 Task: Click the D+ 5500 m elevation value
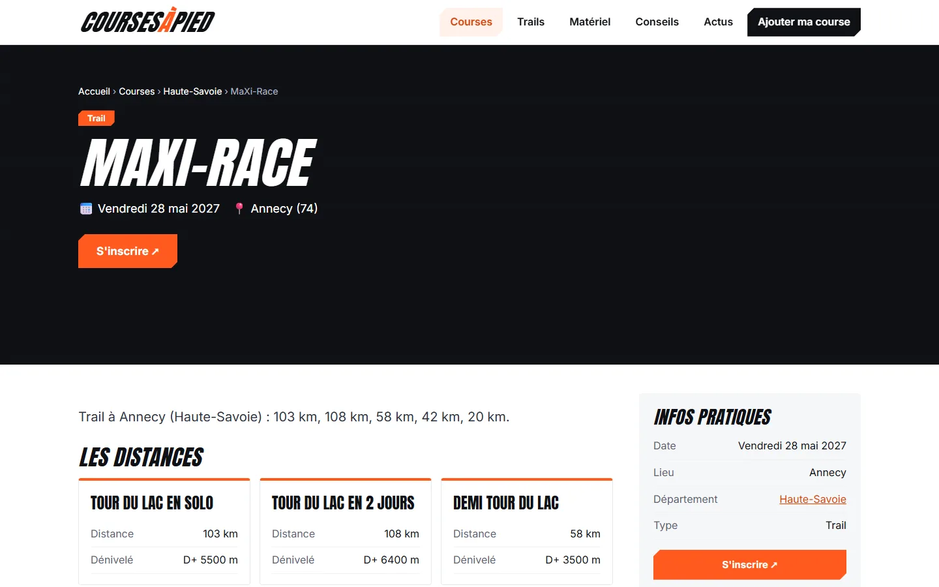pos(211,560)
